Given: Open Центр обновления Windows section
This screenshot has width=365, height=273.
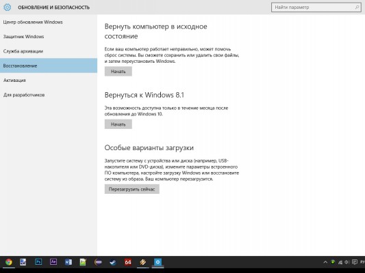Looking at the screenshot, I should 33,22.
